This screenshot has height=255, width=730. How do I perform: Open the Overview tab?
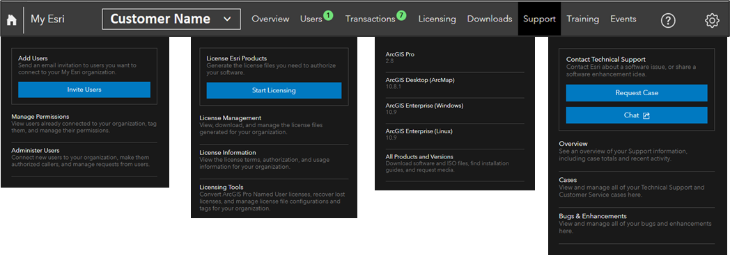pos(270,19)
